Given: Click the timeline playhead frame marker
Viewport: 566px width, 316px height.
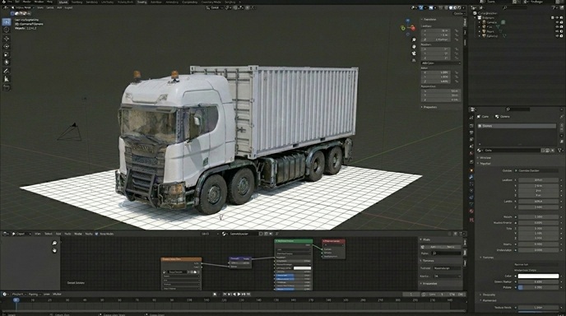Looking at the screenshot, I should pyautogui.click(x=16, y=300).
